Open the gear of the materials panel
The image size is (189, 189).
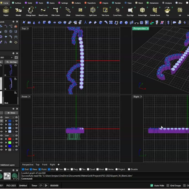[13, 170]
